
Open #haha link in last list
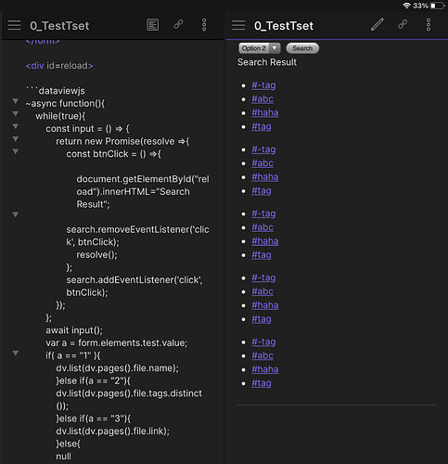[x=265, y=369]
